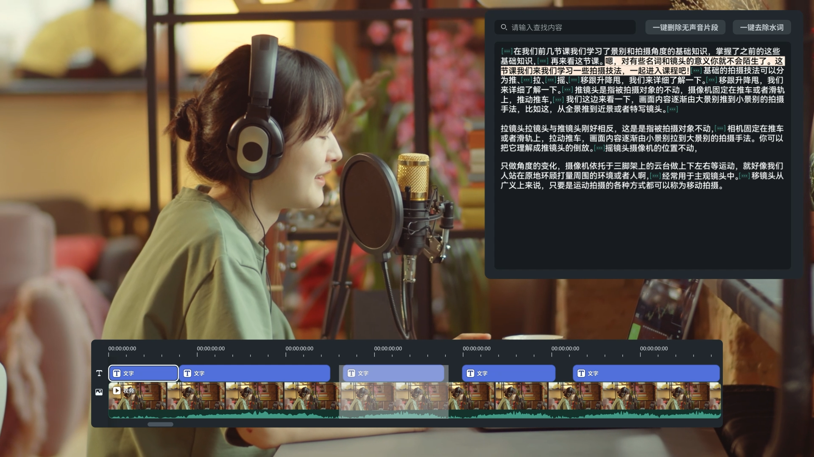814x457 pixels.
Task: Click the pause marker between 推 and 拉
Action: 527,80
